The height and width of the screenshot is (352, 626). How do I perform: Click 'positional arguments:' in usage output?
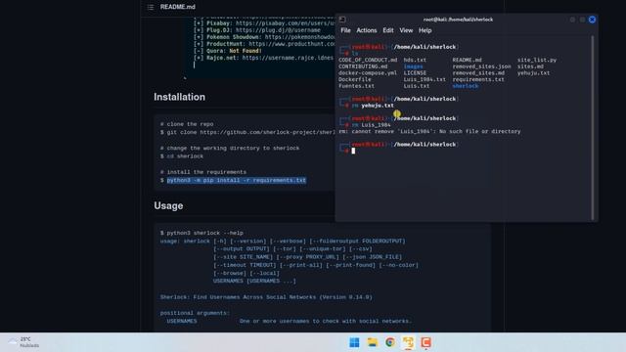195,313
